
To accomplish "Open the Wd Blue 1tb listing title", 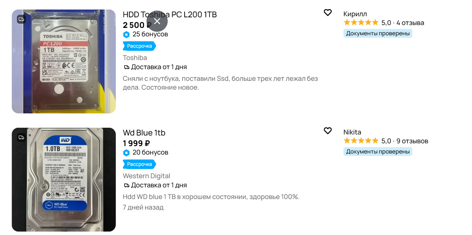I will [144, 133].
